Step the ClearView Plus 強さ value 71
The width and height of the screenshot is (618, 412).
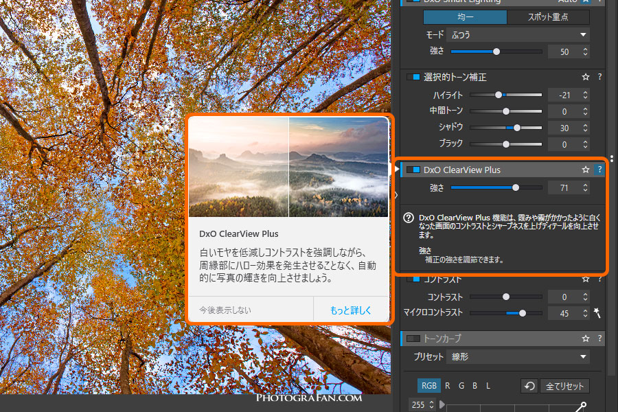coord(585,187)
